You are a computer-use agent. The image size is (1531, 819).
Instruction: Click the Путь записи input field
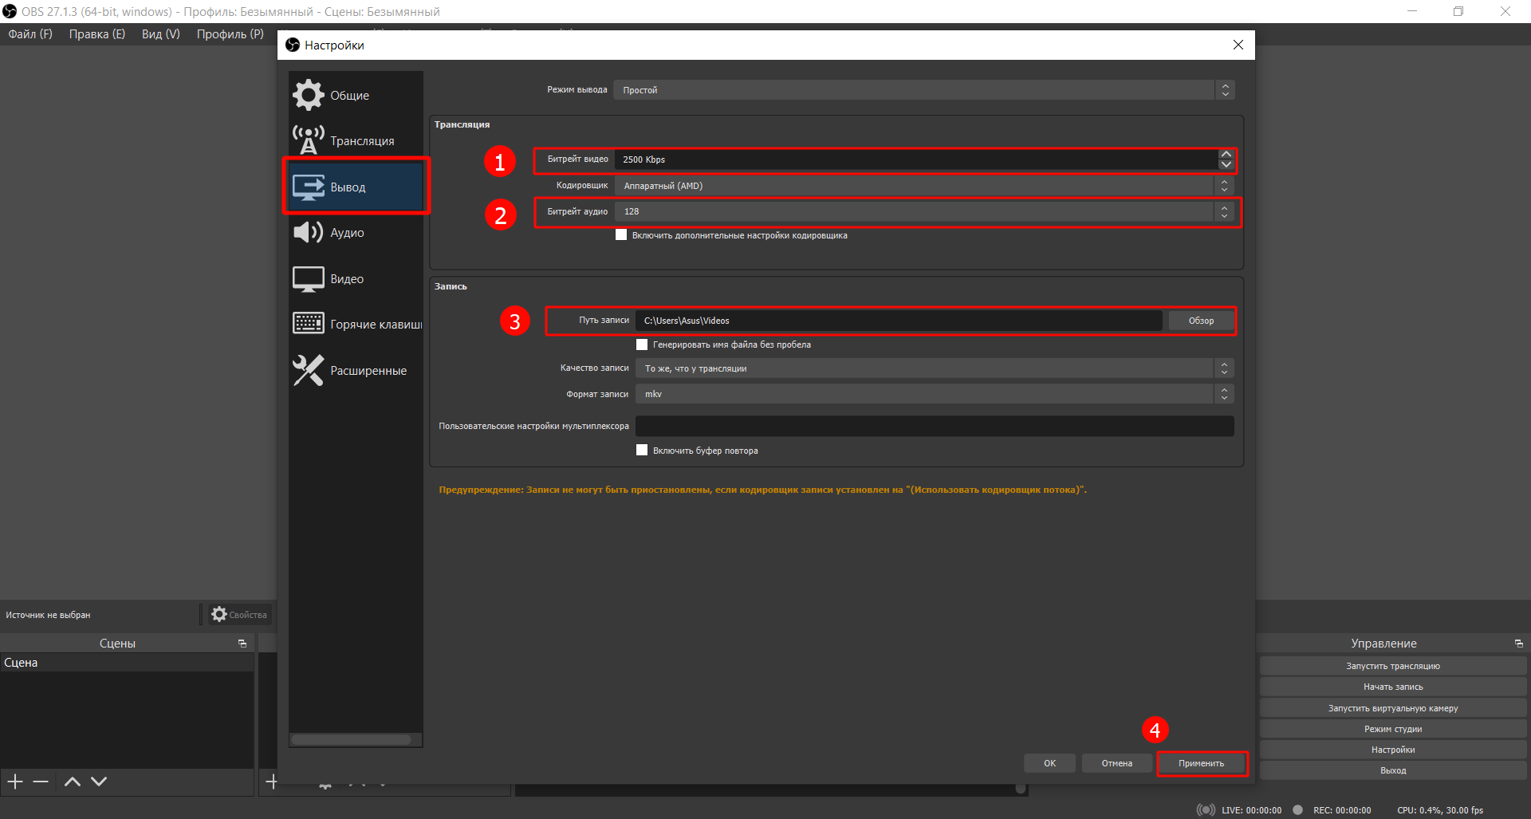(x=898, y=321)
